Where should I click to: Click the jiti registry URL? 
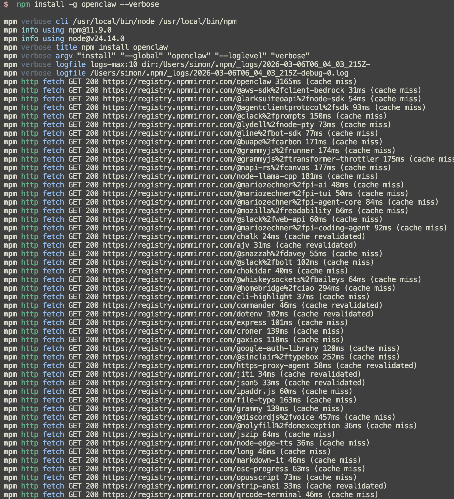(x=178, y=374)
